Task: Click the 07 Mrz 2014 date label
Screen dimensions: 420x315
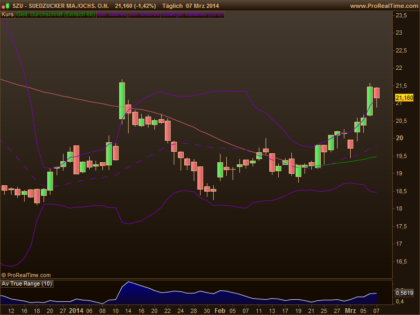Action: pos(202,6)
